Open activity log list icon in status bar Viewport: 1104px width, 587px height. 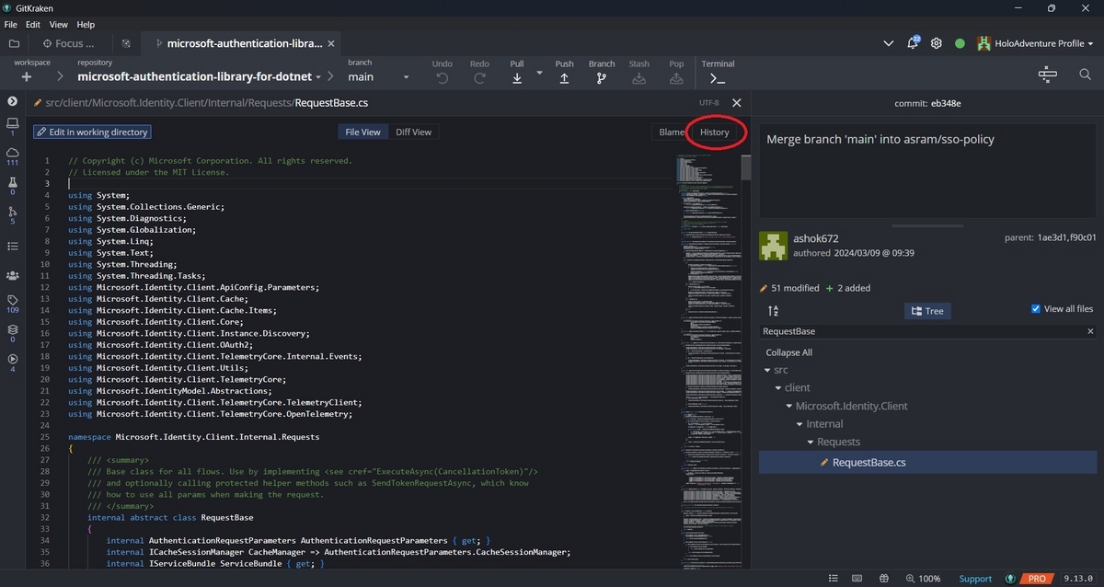[x=834, y=579]
